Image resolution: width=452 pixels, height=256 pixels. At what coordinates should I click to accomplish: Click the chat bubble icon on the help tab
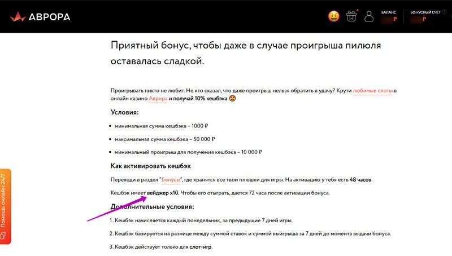pyautogui.click(x=3, y=236)
